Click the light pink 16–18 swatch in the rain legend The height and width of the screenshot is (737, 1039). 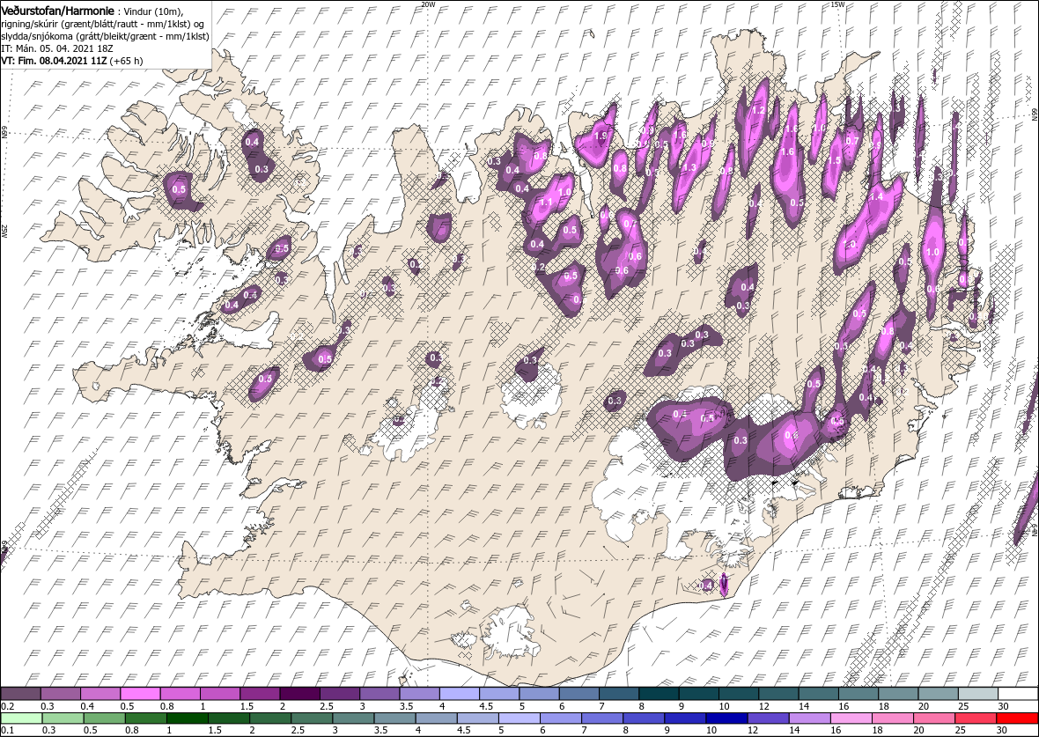851,719
